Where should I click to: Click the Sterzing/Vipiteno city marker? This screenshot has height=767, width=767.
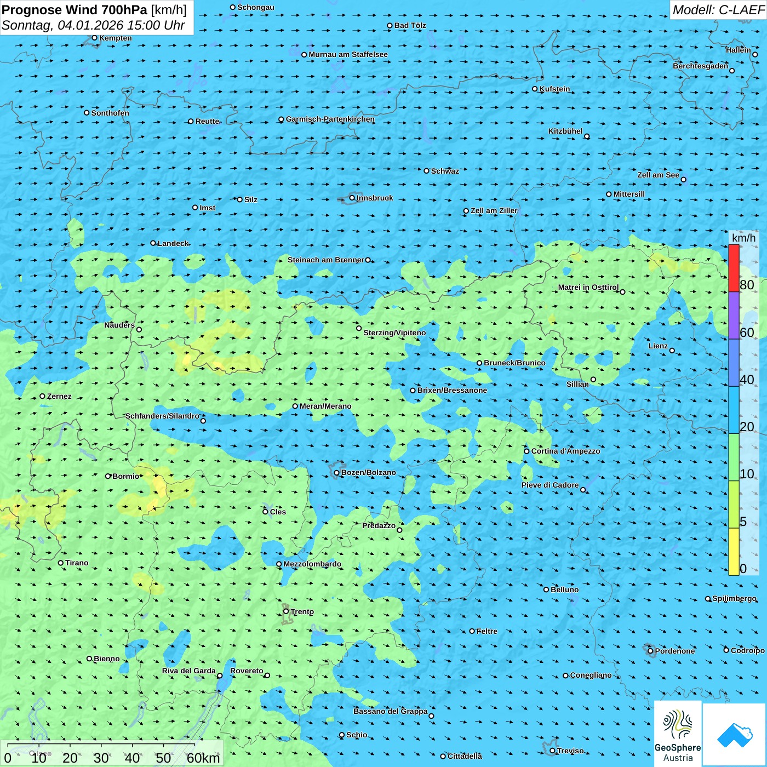click(x=359, y=328)
